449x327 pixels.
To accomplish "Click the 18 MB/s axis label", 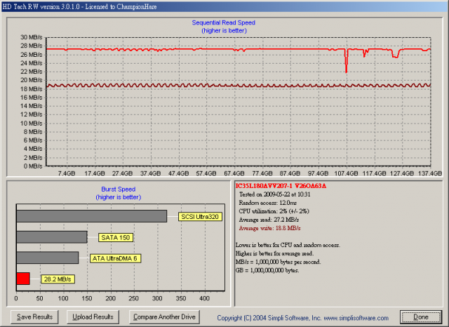I will tap(31, 88).
